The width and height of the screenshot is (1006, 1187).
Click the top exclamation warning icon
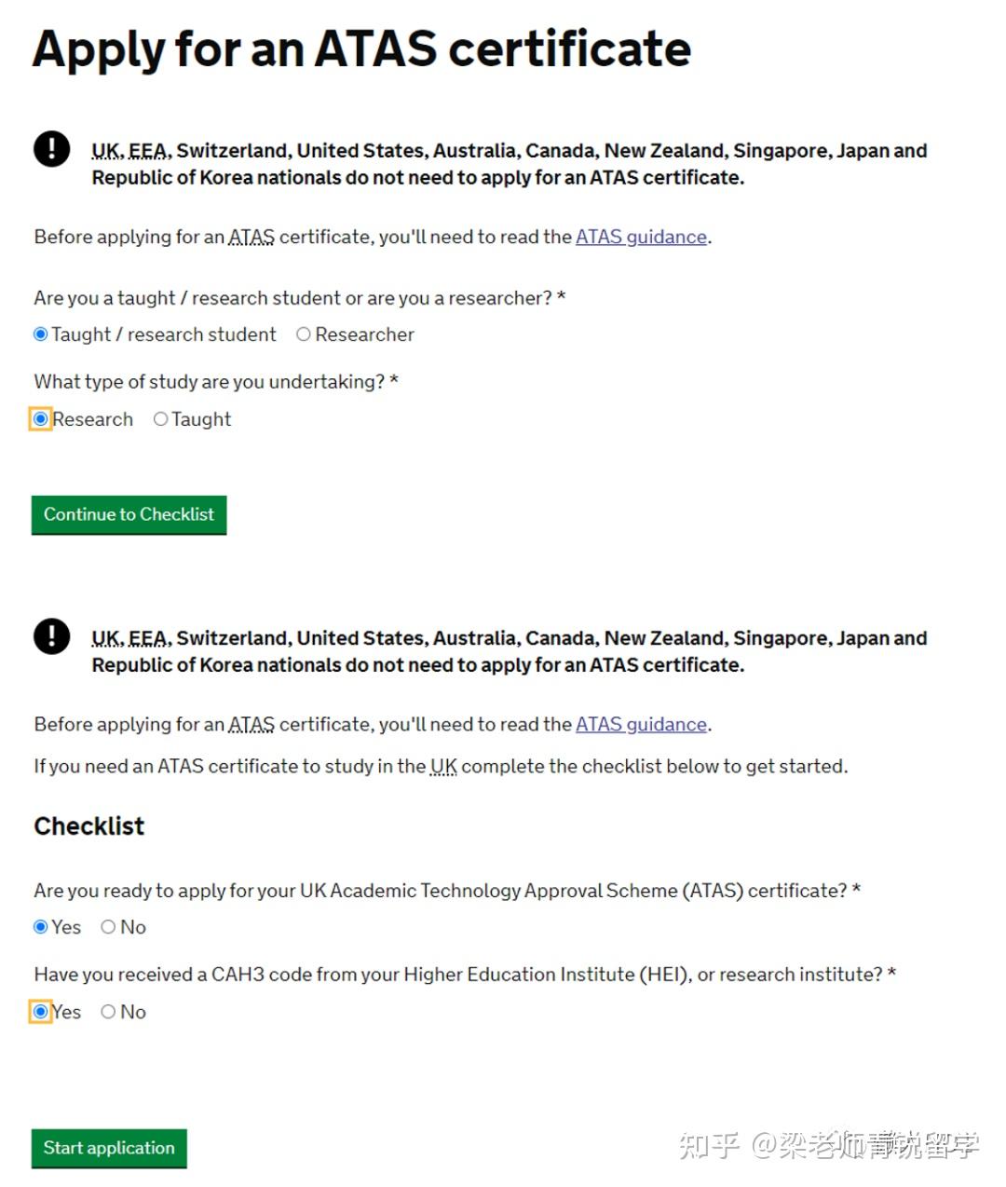click(52, 149)
